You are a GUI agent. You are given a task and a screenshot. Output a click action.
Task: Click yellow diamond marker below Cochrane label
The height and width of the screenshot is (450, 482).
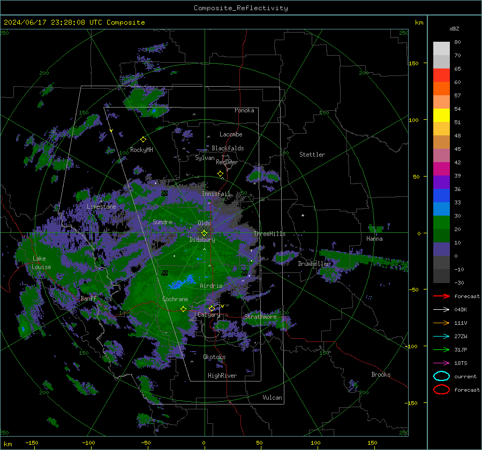tap(183, 309)
